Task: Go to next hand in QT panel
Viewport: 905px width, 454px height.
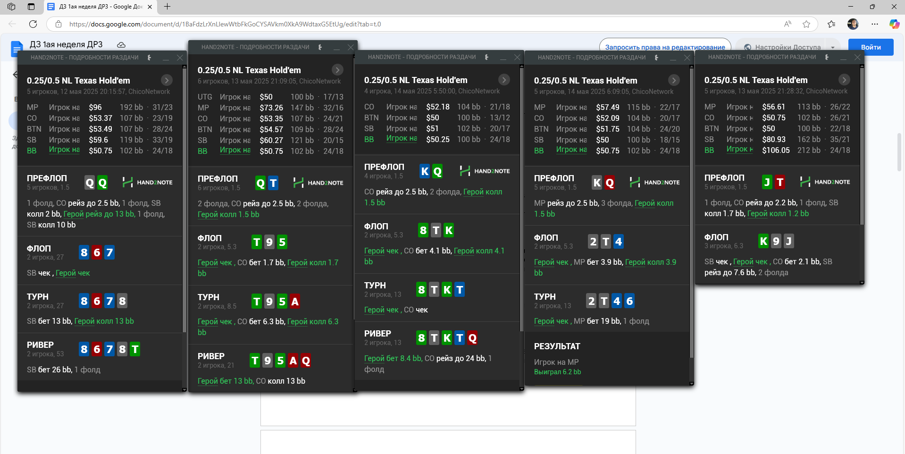Action: coord(337,70)
